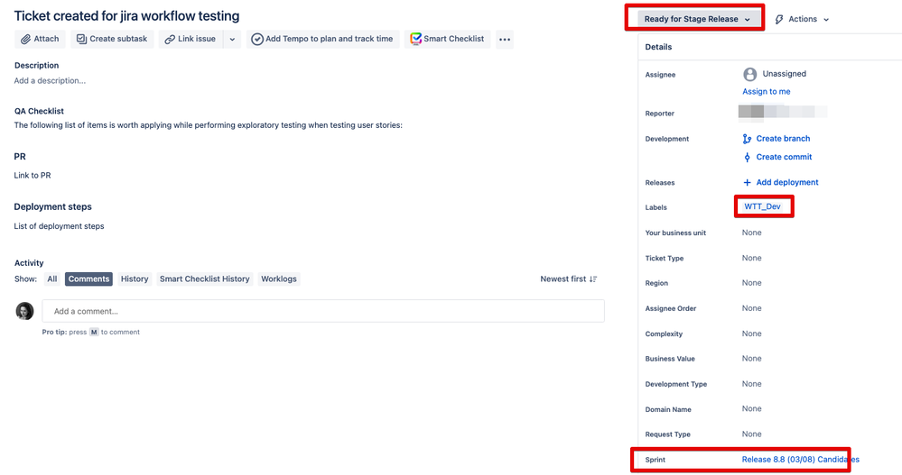Open the three-dots more actions menu
The height and width of the screenshot is (475, 902).
[x=505, y=39]
